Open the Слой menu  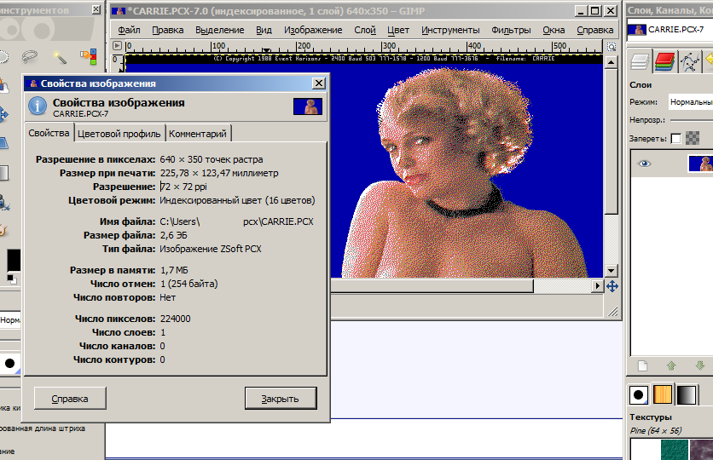[365, 30]
